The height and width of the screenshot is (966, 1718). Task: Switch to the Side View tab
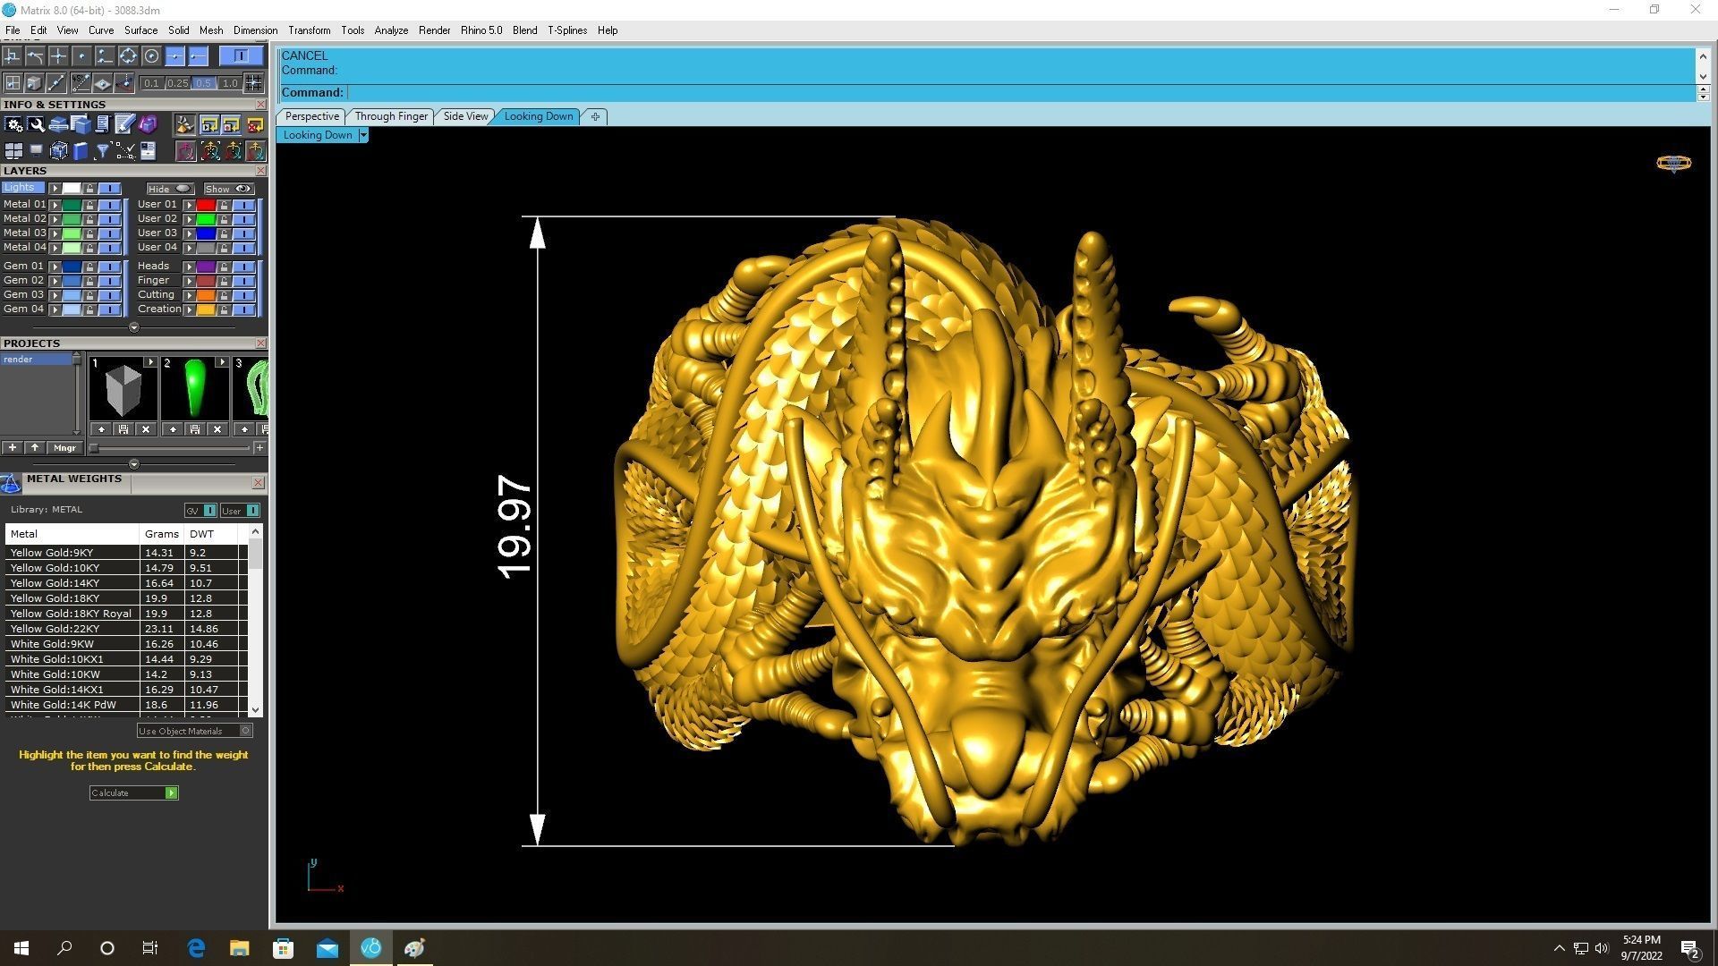tap(465, 116)
